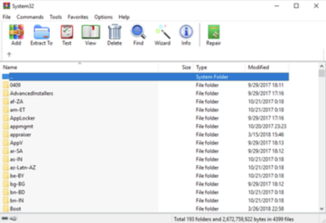Select the as-IN folder name
The width and height of the screenshot is (326, 223).
pos(16,159)
